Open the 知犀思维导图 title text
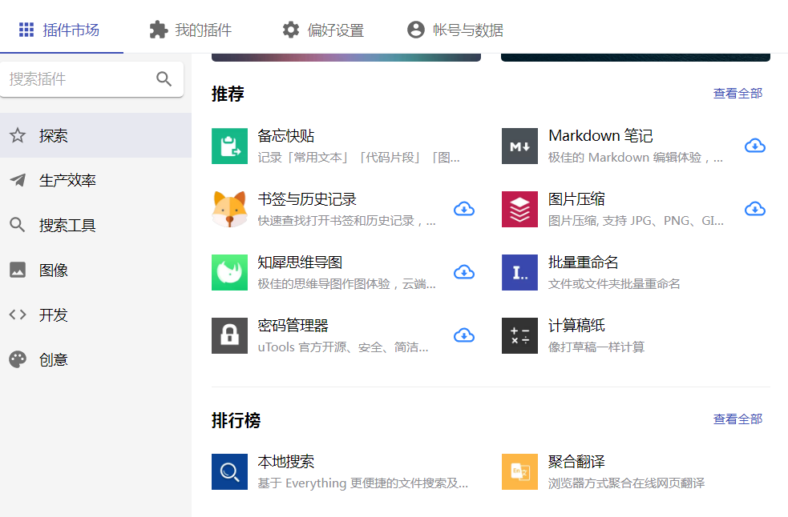This screenshot has height=517, width=788. click(300, 263)
